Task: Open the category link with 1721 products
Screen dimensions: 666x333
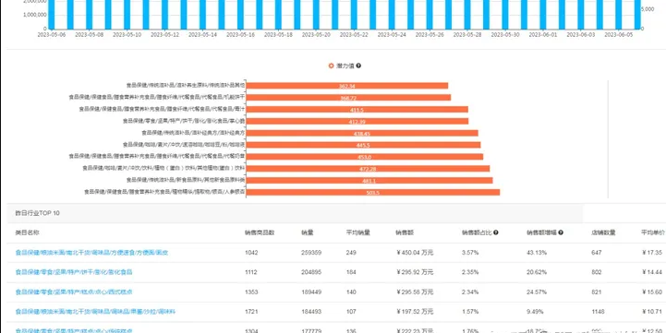Action: click(x=95, y=312)
